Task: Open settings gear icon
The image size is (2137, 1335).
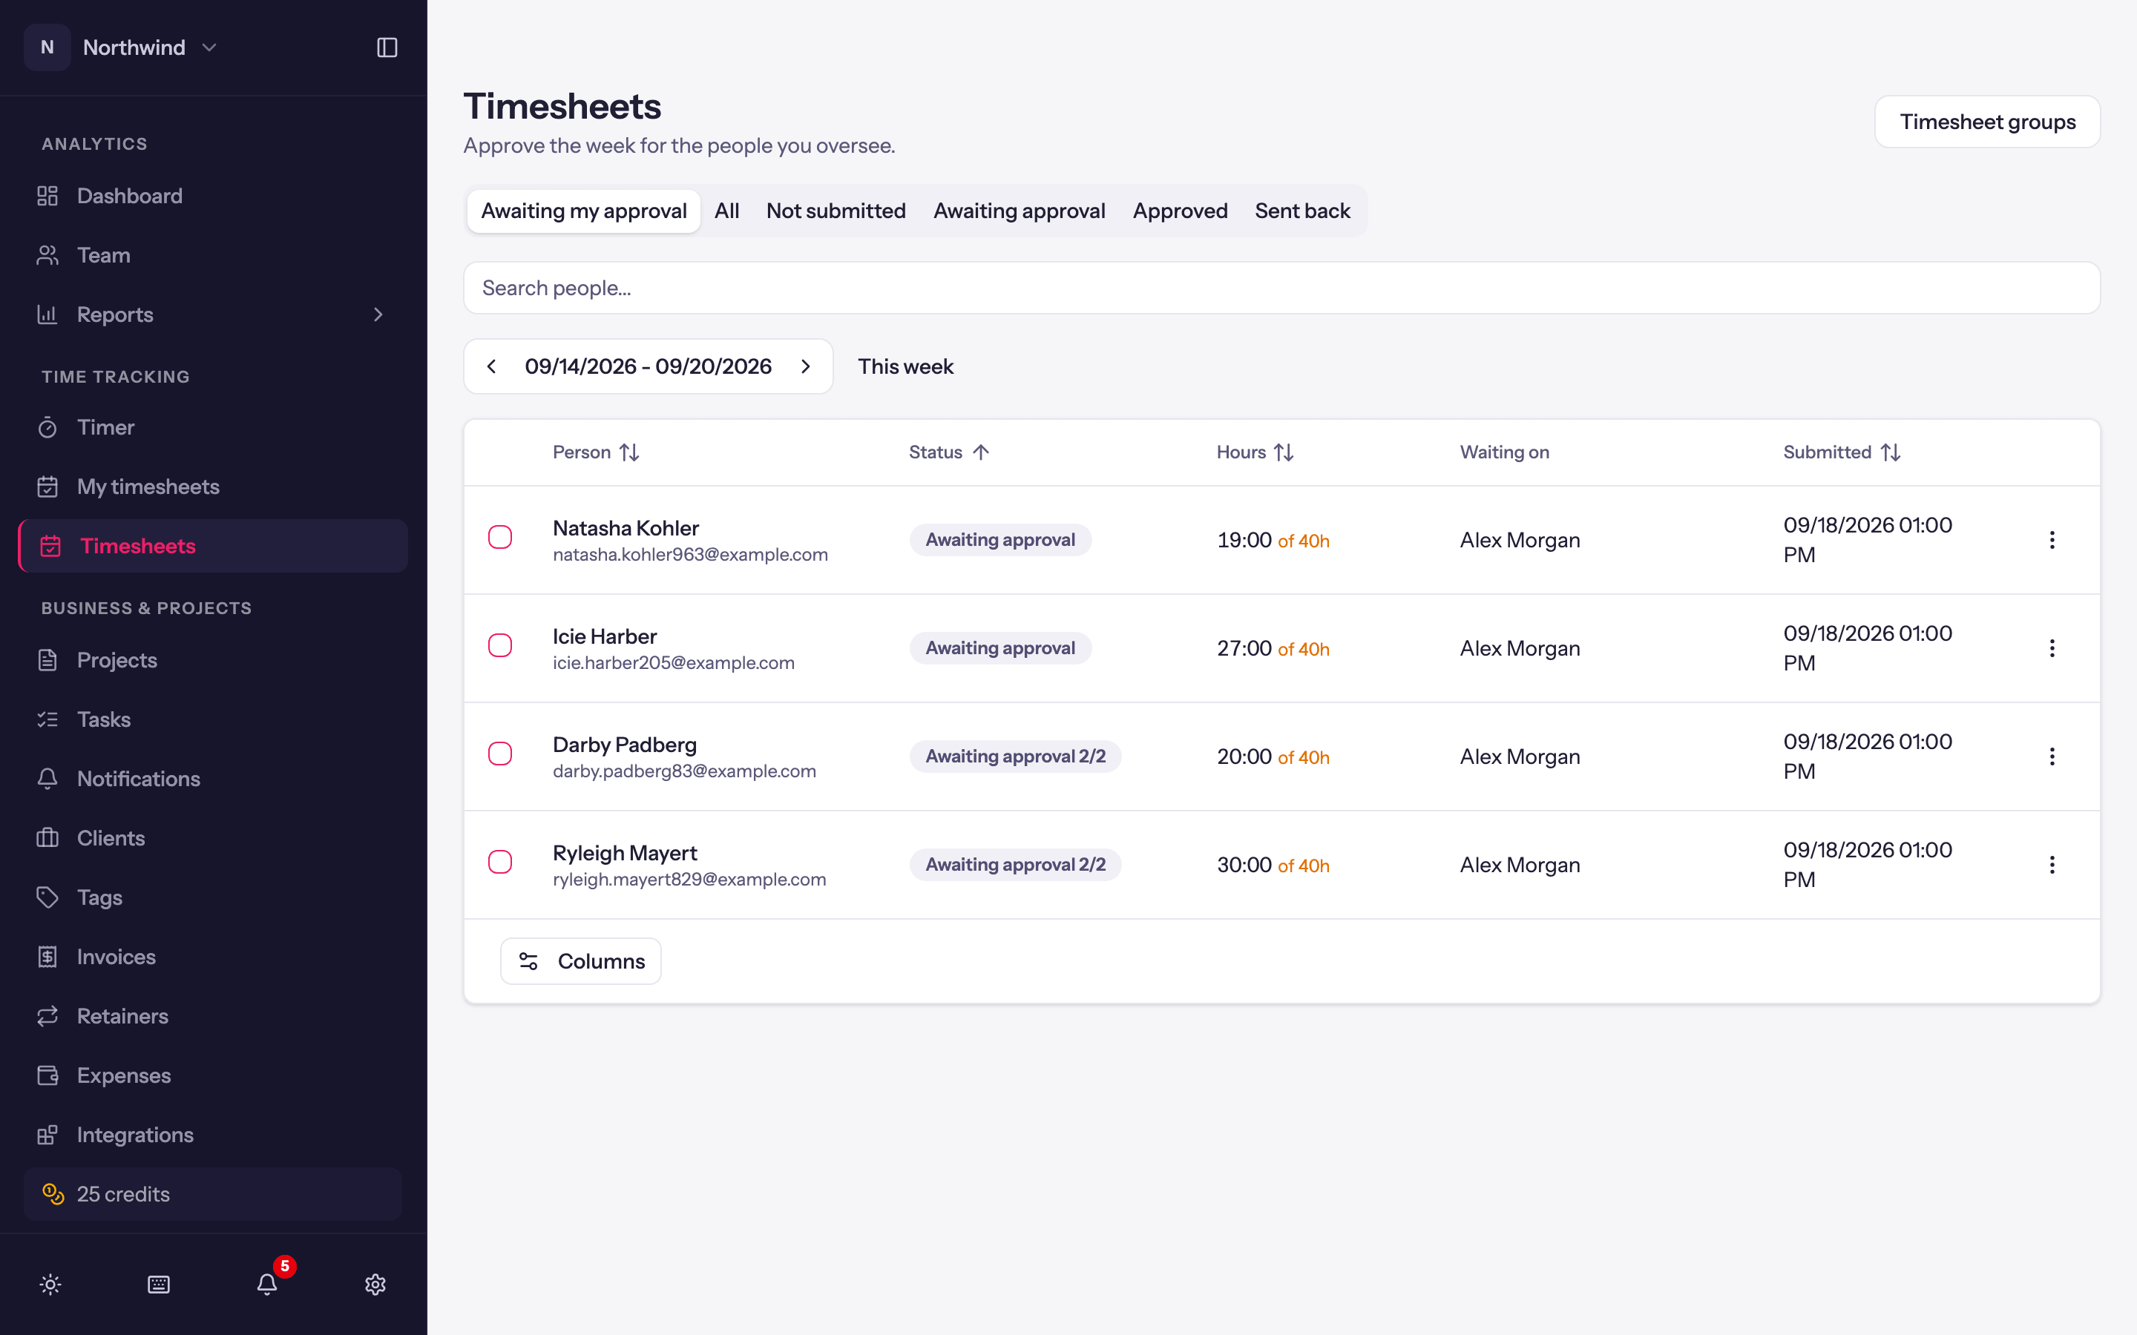Action: (x=375, y=1285)
